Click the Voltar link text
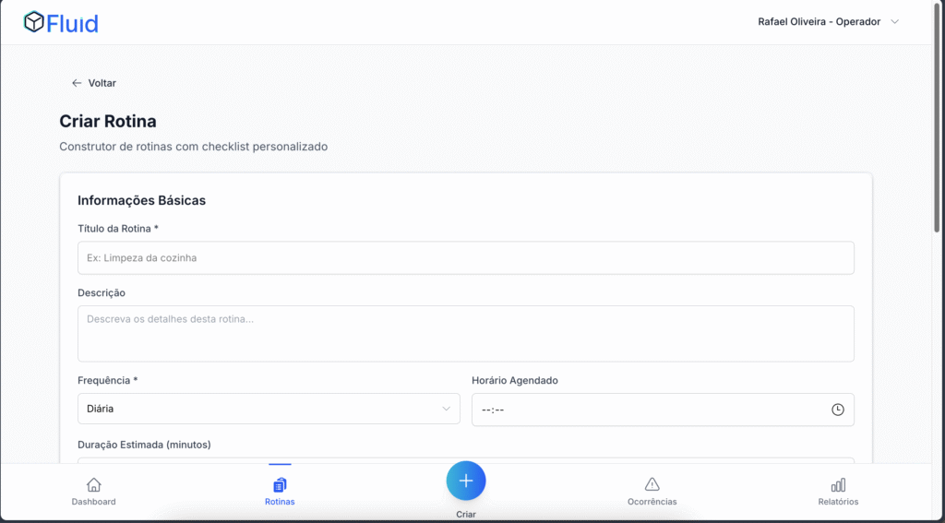This screenshot has height=523, width=945. (102, 83)
